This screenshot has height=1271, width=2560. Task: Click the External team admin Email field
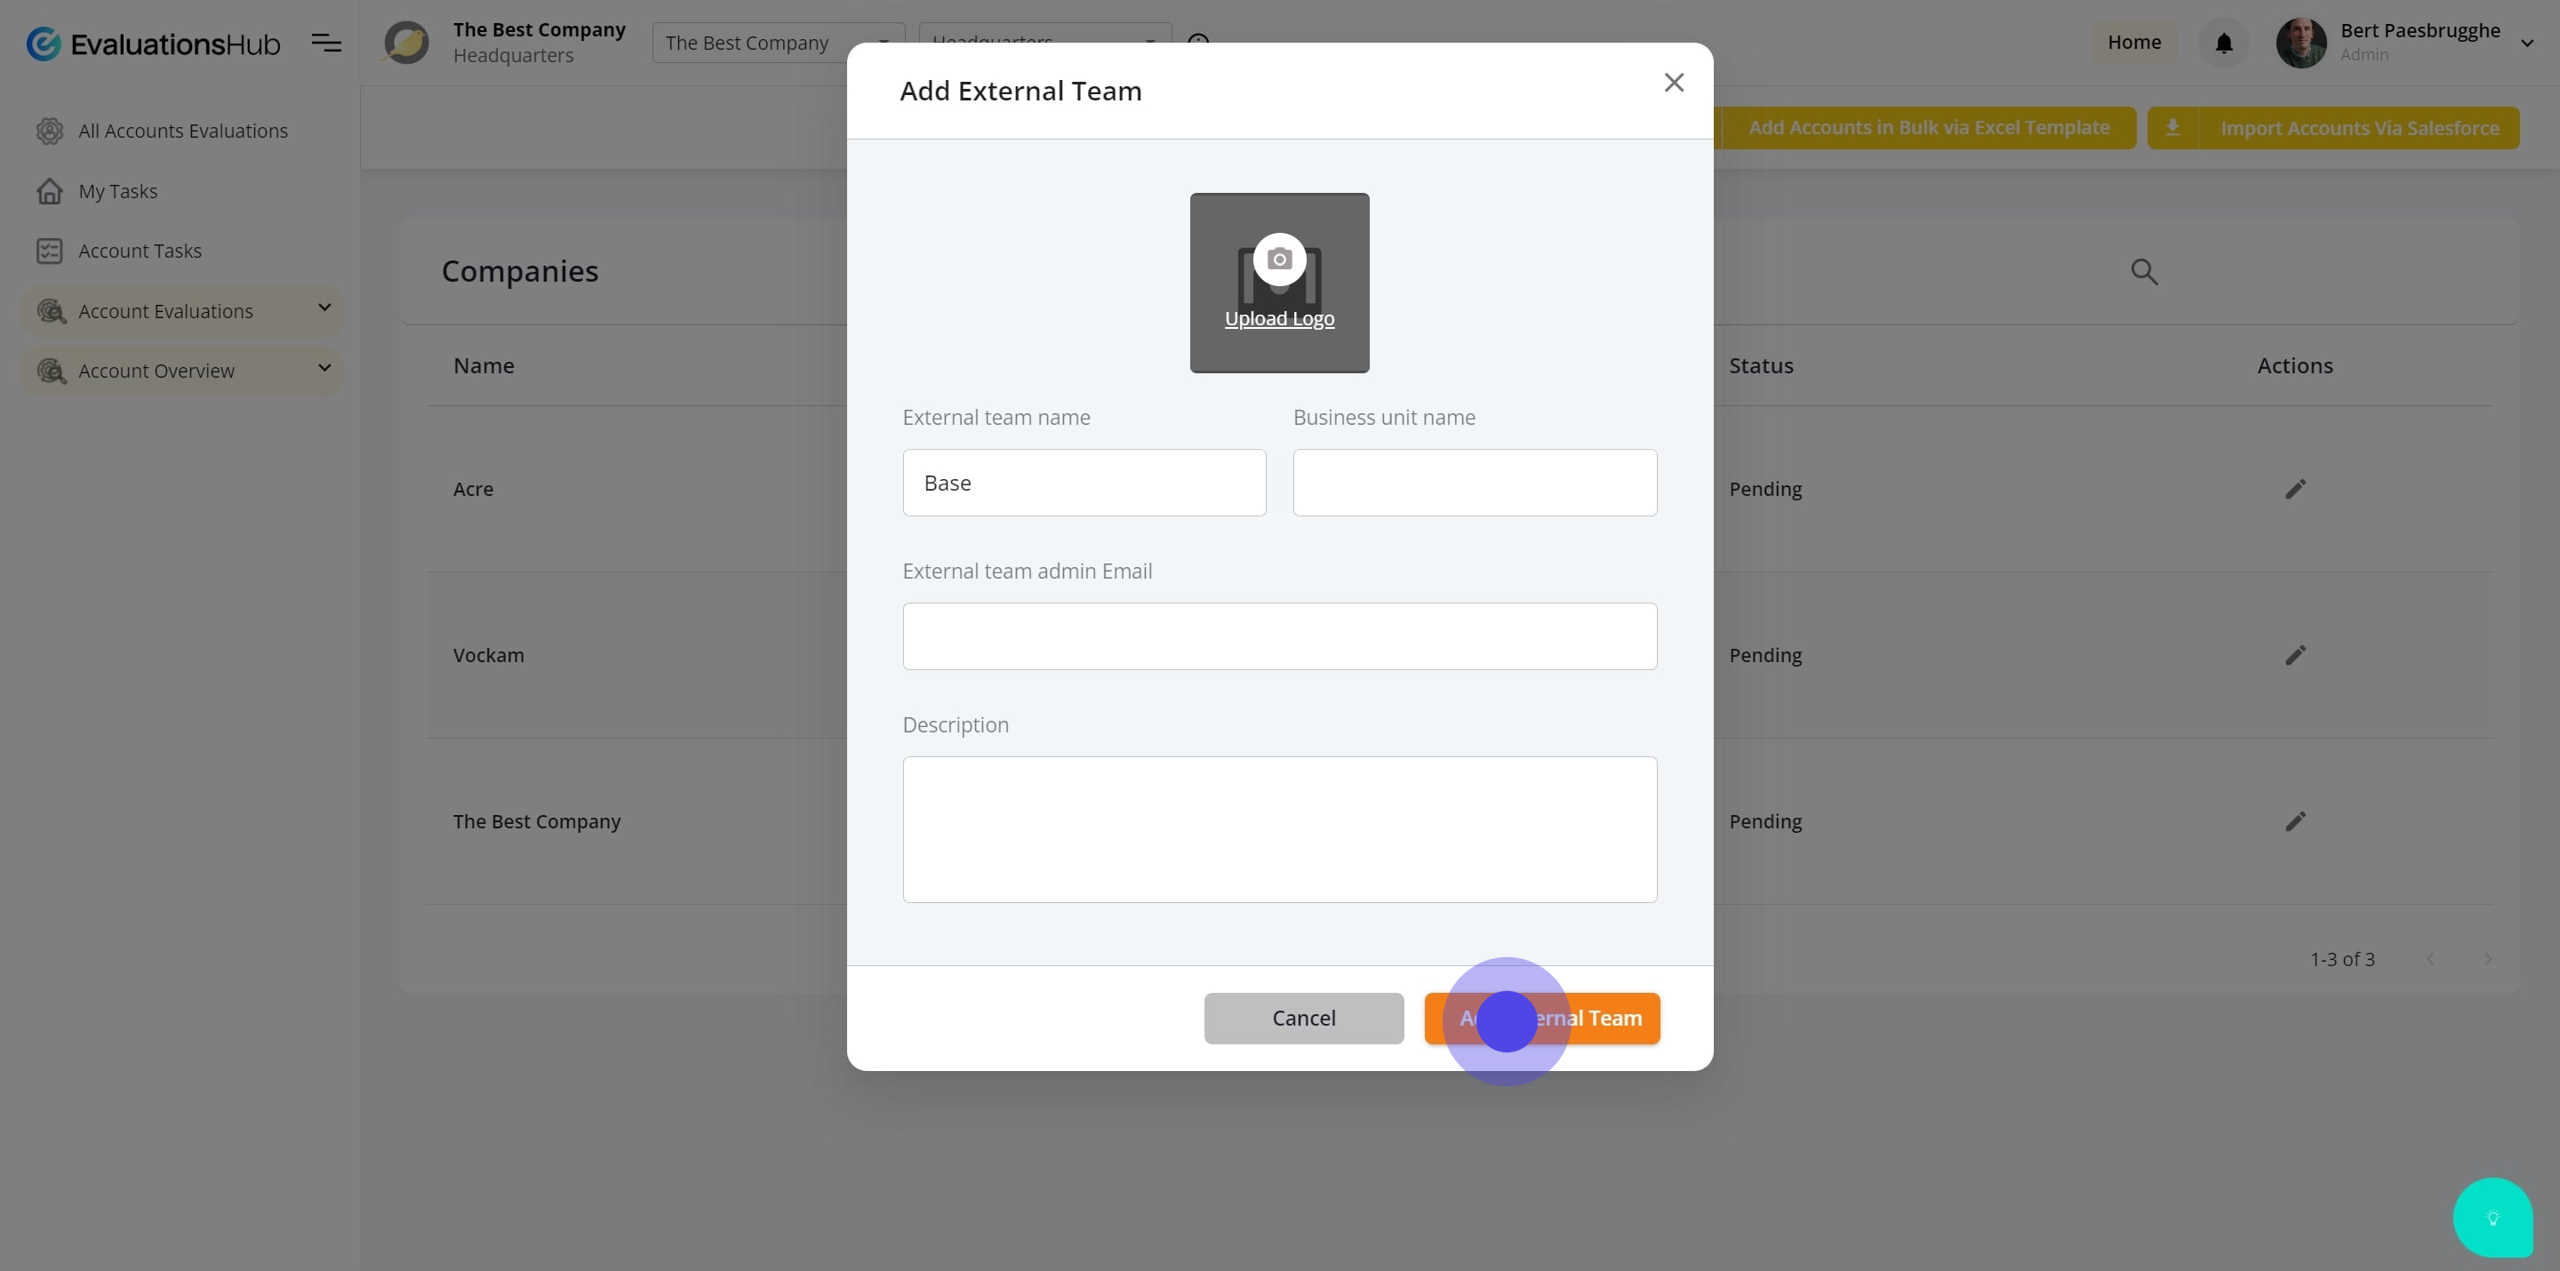pos(1279,636)
